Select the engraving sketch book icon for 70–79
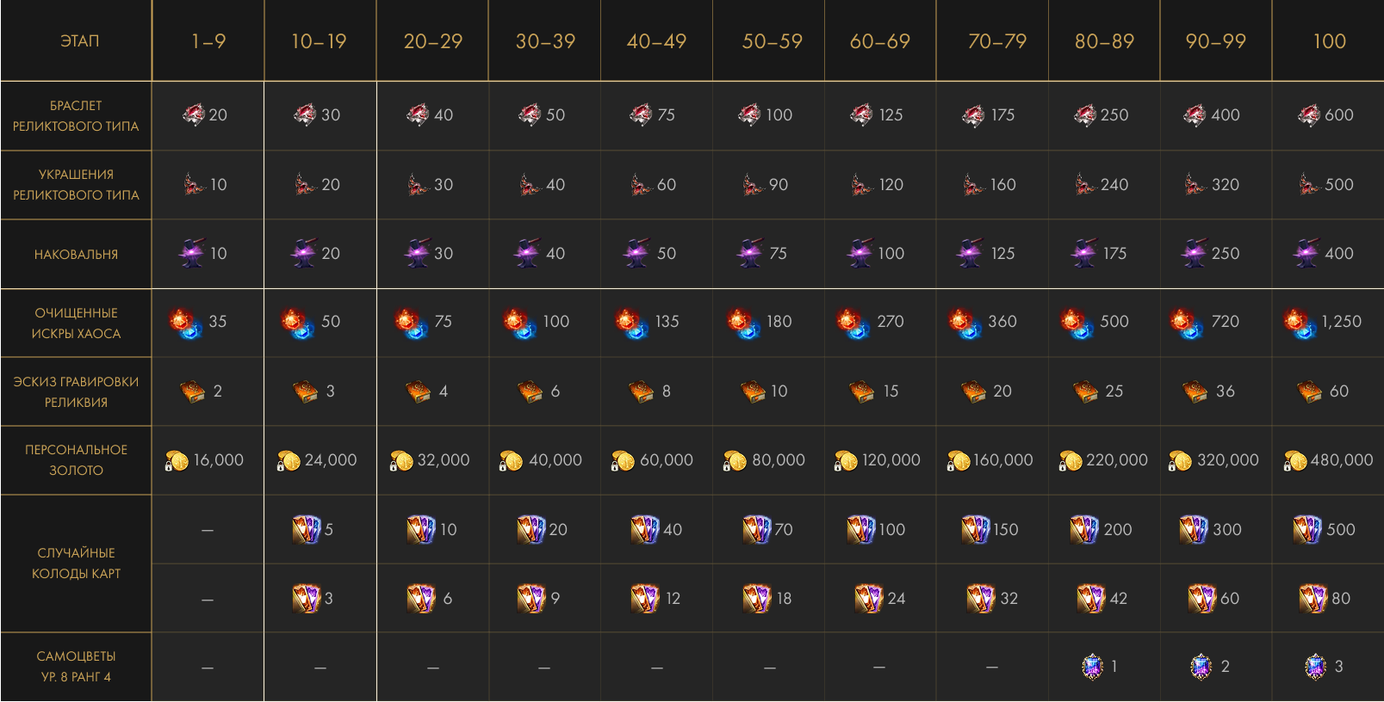This screenshot has width=1384, height=702. 974,391
